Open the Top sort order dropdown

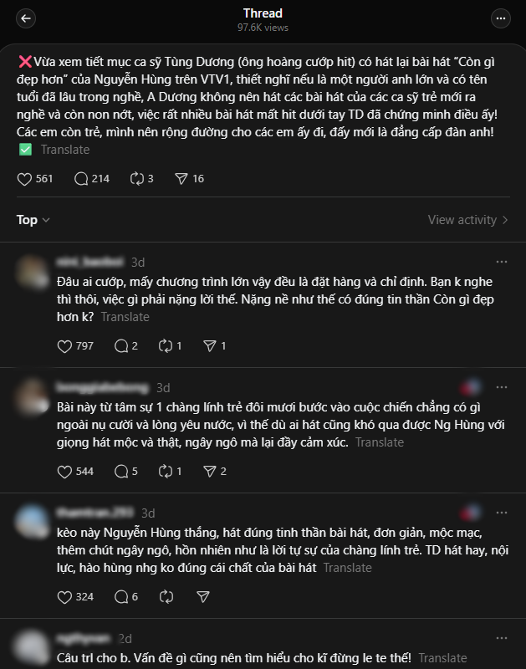pyautogui.click(x=33, y=220)
